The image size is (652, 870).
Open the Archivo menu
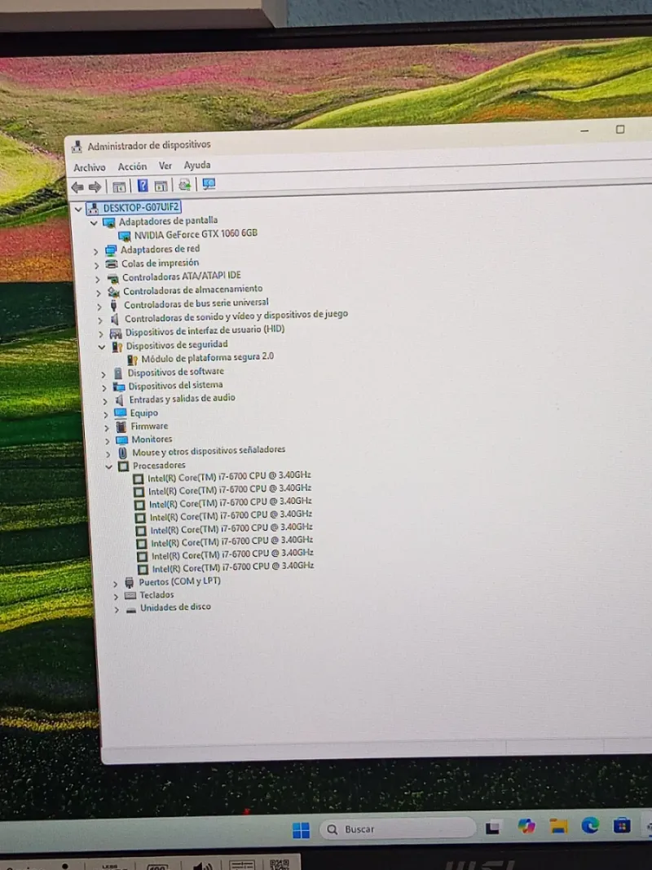90,167
